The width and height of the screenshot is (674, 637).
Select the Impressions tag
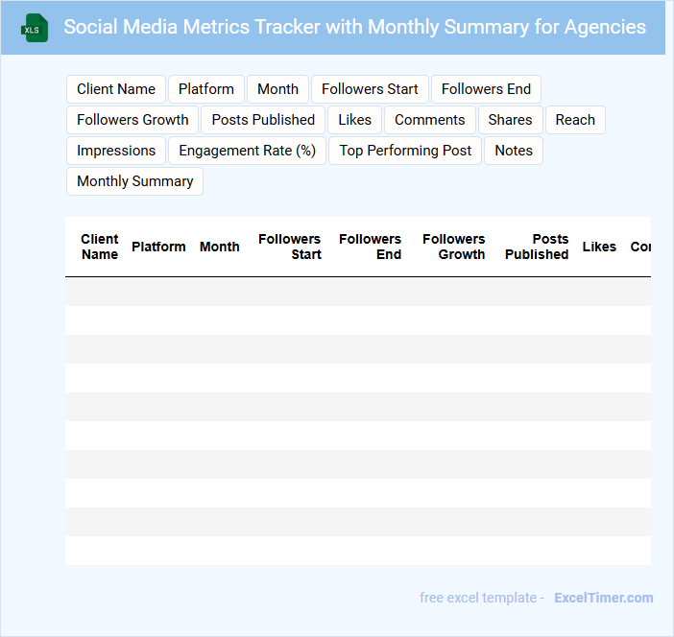(x=116, y=151)
